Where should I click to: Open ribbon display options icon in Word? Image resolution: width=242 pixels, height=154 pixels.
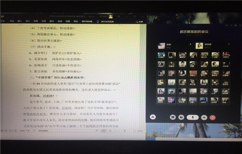(x=119, y=16)
